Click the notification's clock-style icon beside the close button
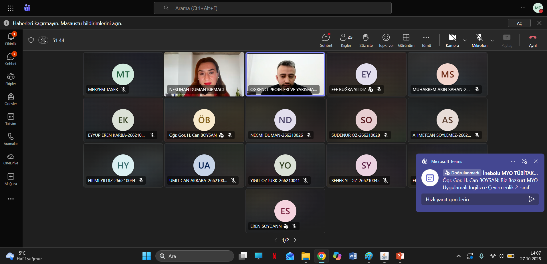547x264 pixels. 524,162
